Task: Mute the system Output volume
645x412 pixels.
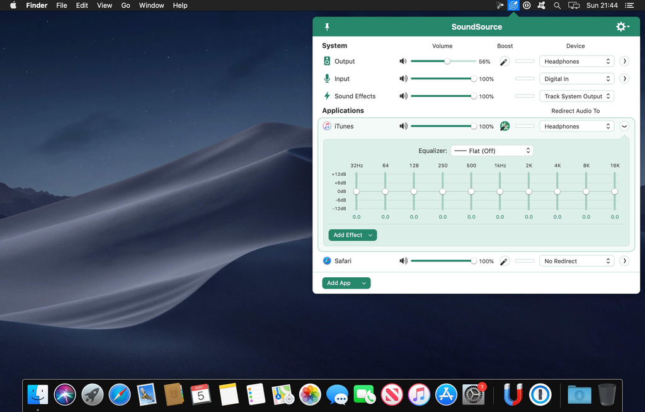Action: coord(403,62)
